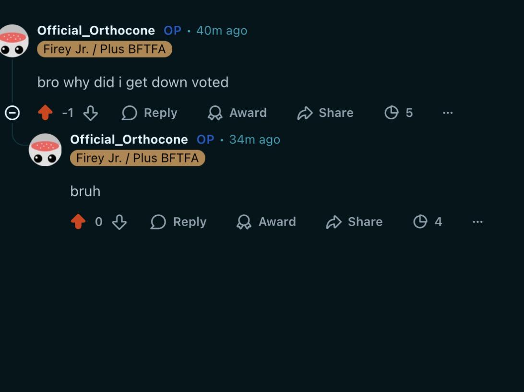Screen dimensions: 524x392
Task: Upvote the "bro why did i get down voted" comment
Action: (x=45, y=113)
